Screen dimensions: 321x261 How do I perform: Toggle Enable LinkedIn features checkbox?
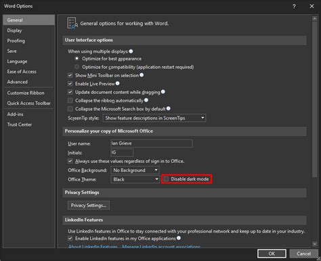[70, 239]
